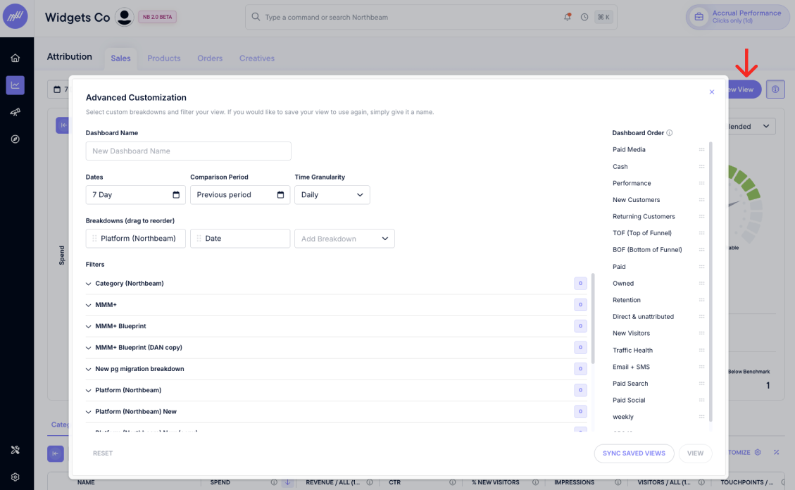This screenshot has width=795, height=490.
Task: Expand the Category (Northbeam) filter
Action: pyautogui.click(x=88, y=284)
